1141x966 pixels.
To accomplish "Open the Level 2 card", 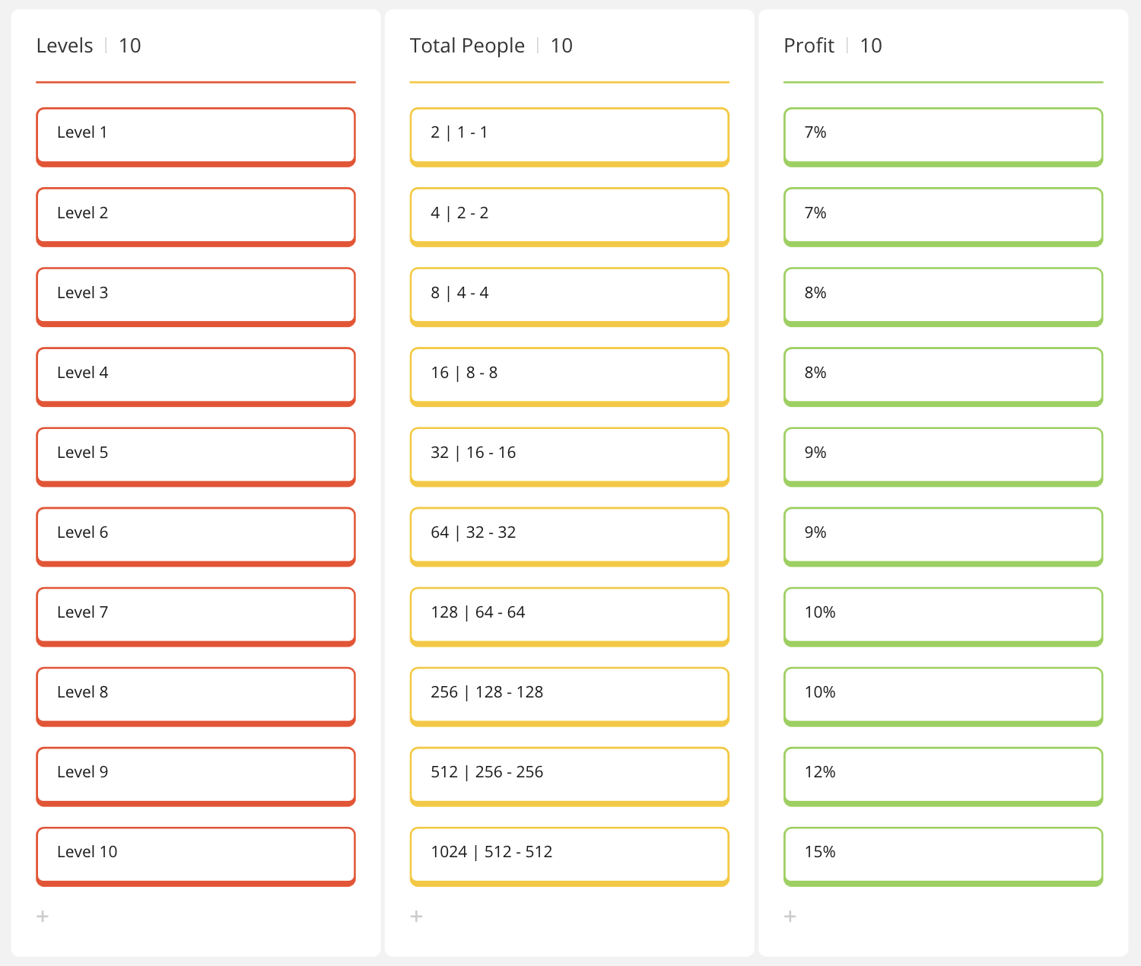I will click(195, 217).
